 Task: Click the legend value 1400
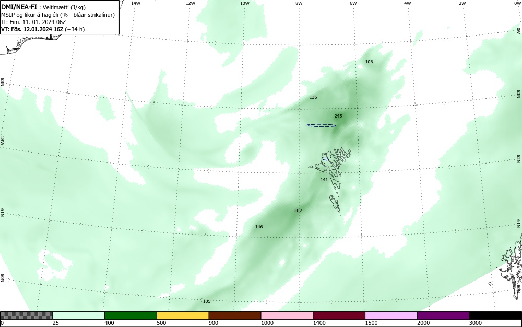(x=319, y=323)
